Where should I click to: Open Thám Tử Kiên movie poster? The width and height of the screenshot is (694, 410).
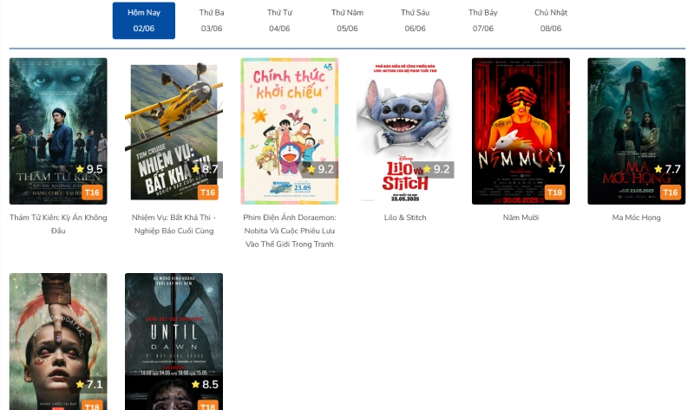click(x=58, y=131)
